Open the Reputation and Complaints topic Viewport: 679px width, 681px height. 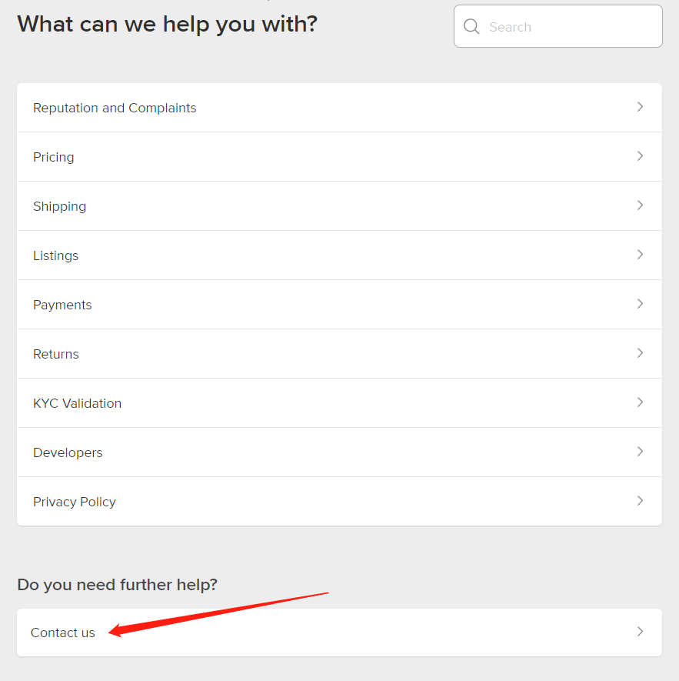point(115,108)
